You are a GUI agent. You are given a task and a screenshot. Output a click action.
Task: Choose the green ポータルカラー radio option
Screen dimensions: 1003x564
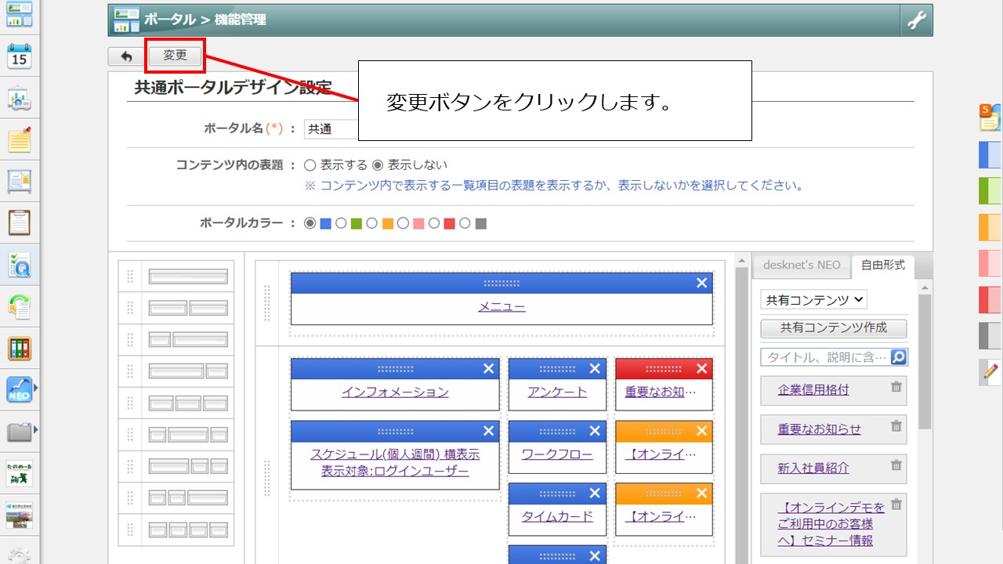pyautogui.click(x=342, y=223)
